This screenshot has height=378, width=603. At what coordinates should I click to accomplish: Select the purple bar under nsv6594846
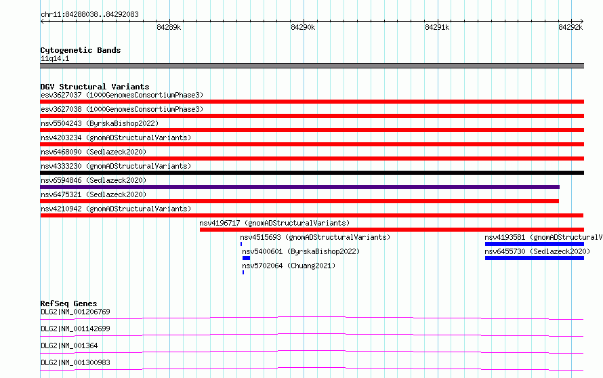(x=300, y=187)
